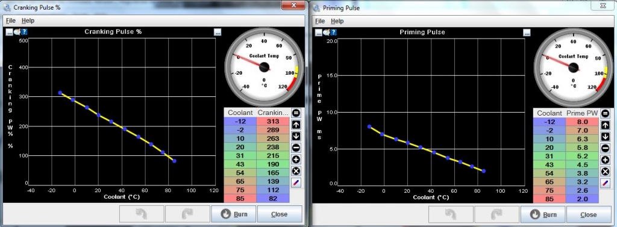Click the undo arrow button in Priming Pulse window
Viewport: 617px width, 227px height.
[x=451, y=214]
